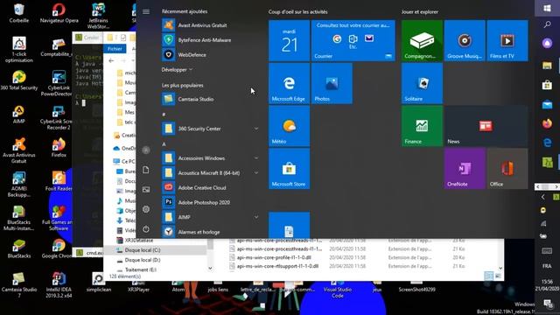Open the notification center icon

(x=548, y=304)
